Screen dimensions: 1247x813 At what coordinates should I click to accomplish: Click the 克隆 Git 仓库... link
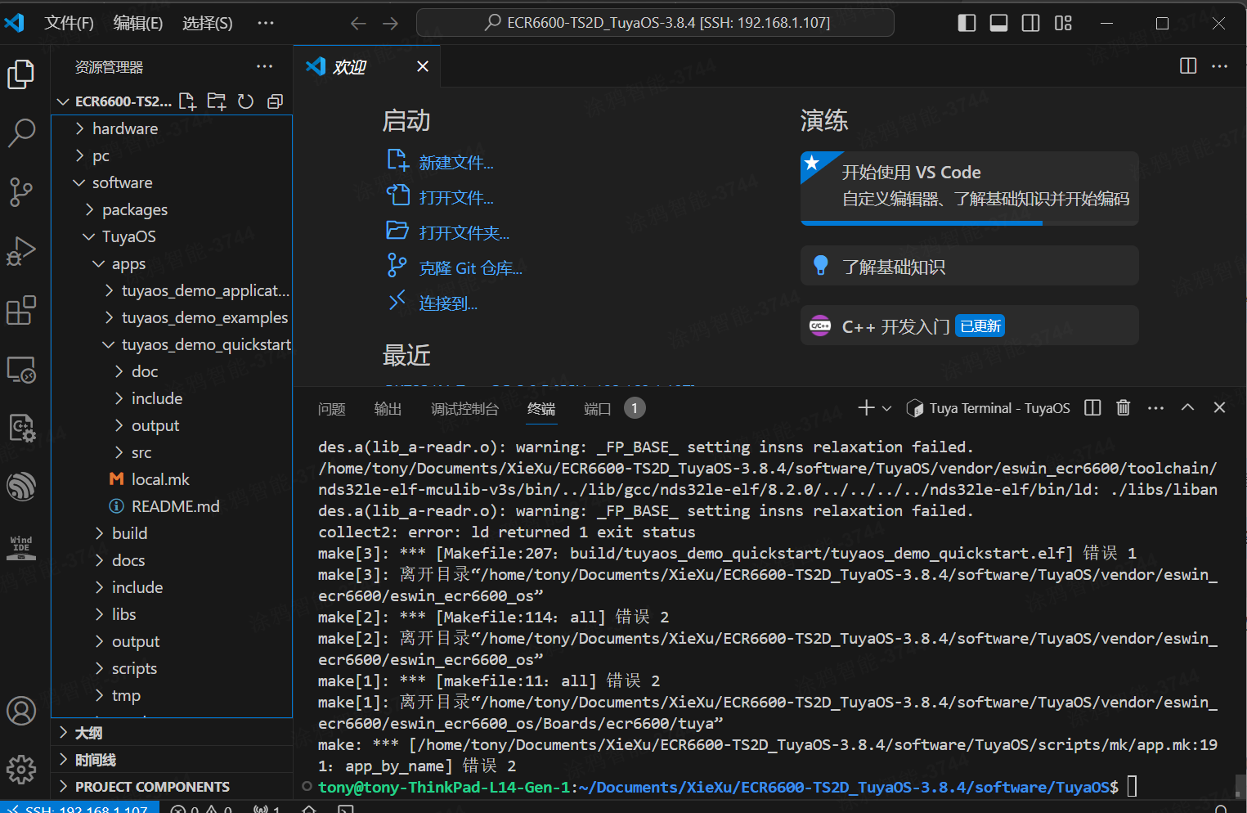pos(470,268)
